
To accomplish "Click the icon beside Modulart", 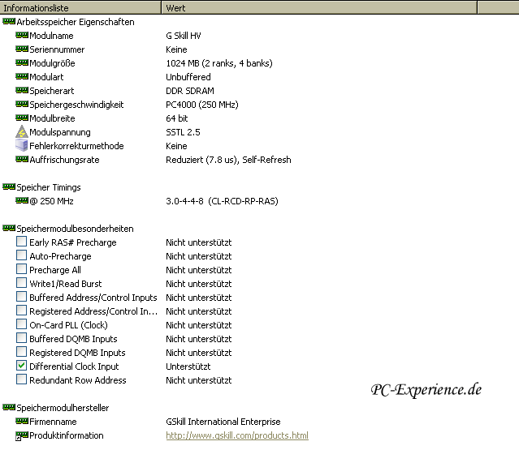I will (x=22, y=77).
